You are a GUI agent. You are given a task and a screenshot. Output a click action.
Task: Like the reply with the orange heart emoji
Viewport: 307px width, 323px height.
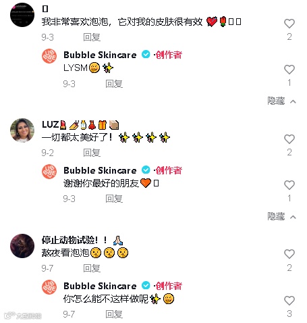tap(289, 185)
